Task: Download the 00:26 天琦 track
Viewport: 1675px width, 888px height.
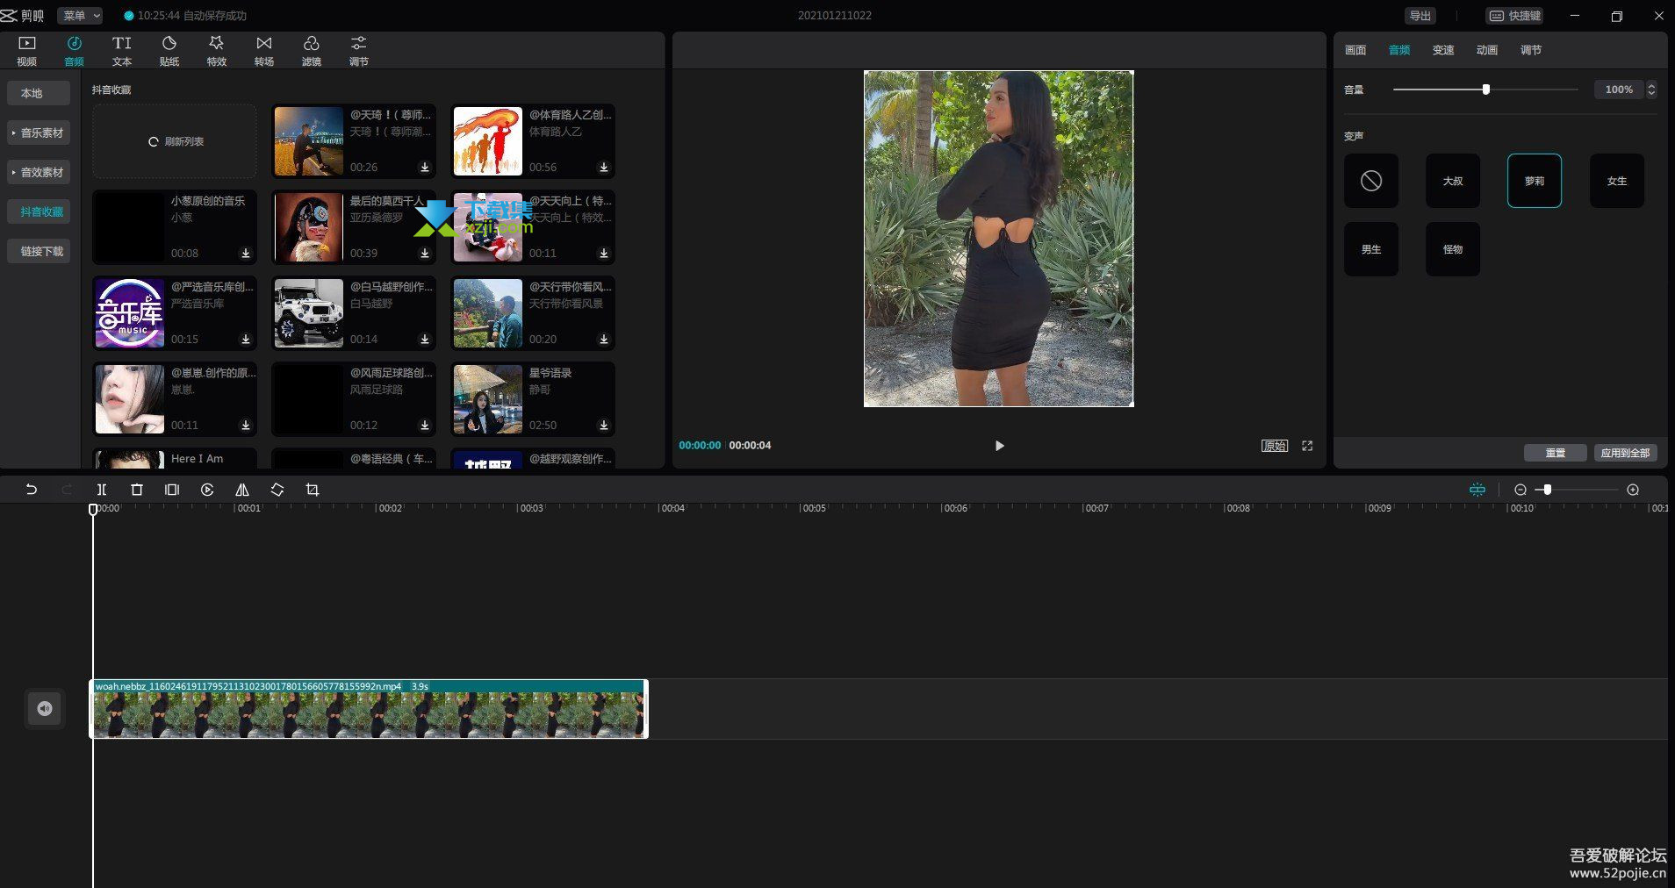Action: [x=425, y=168]
